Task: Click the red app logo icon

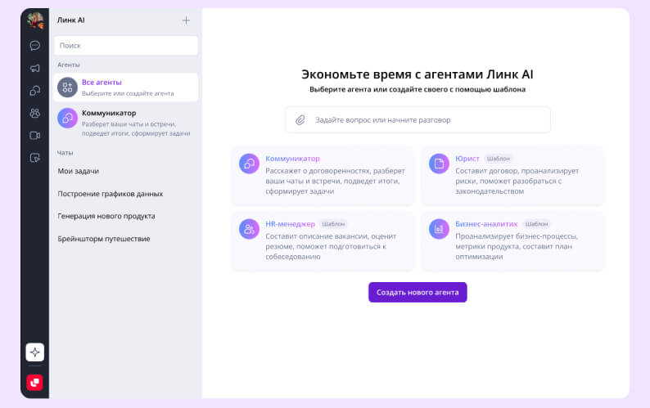Action: [x=34, y=382]
